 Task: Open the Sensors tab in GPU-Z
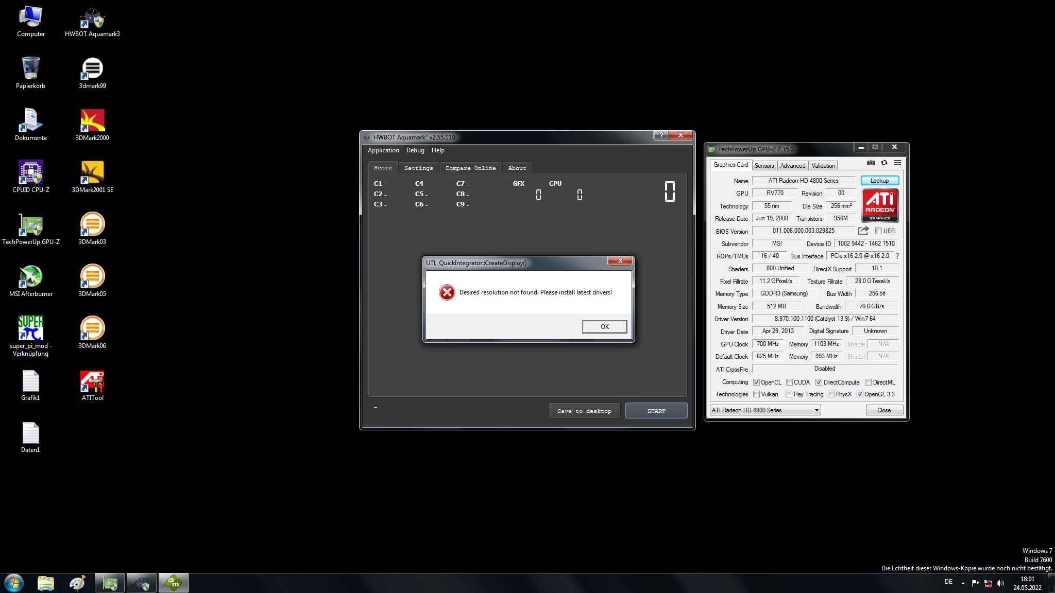764,166
